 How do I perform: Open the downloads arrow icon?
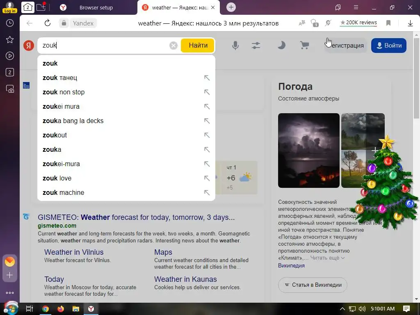coord(410,23)
